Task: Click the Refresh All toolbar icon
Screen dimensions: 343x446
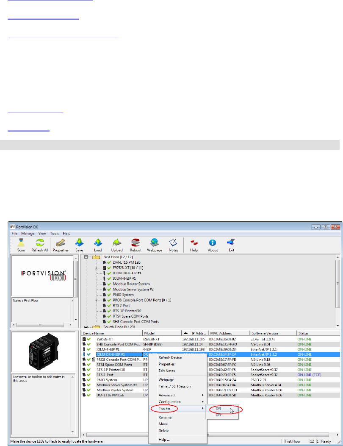Action: click(40, 245)
